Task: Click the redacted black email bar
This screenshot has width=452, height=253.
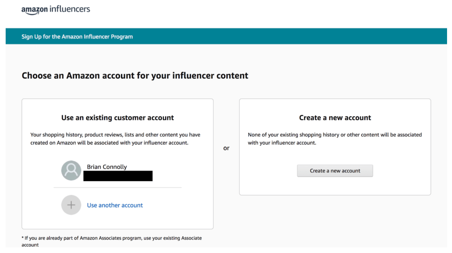Action: click(118, 176)
